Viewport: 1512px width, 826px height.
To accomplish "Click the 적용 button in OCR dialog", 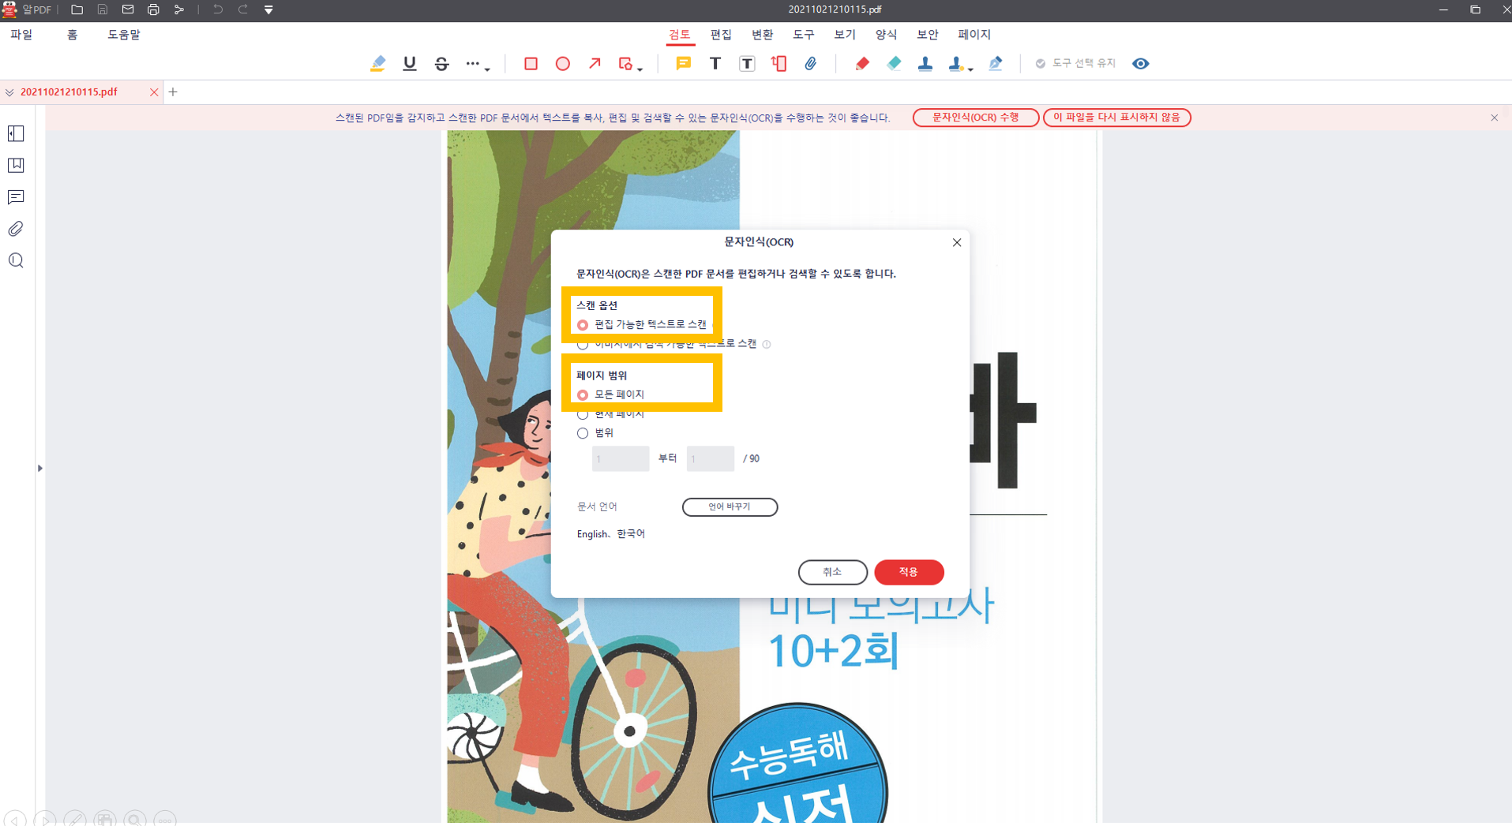I will [909, 572].
